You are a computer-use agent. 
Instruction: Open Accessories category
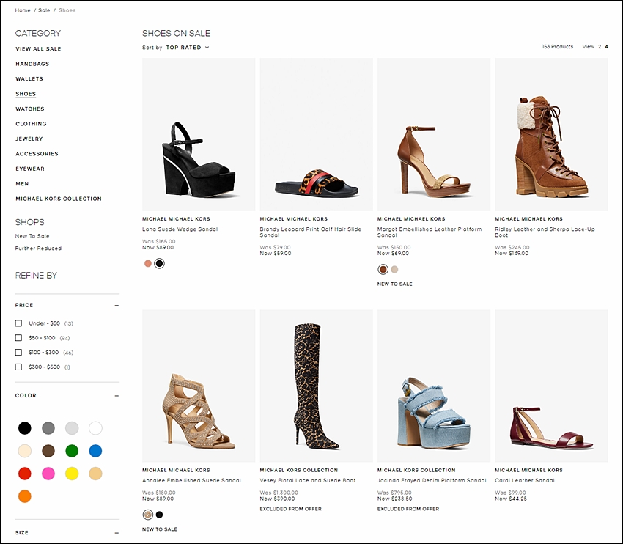point(37,154)
